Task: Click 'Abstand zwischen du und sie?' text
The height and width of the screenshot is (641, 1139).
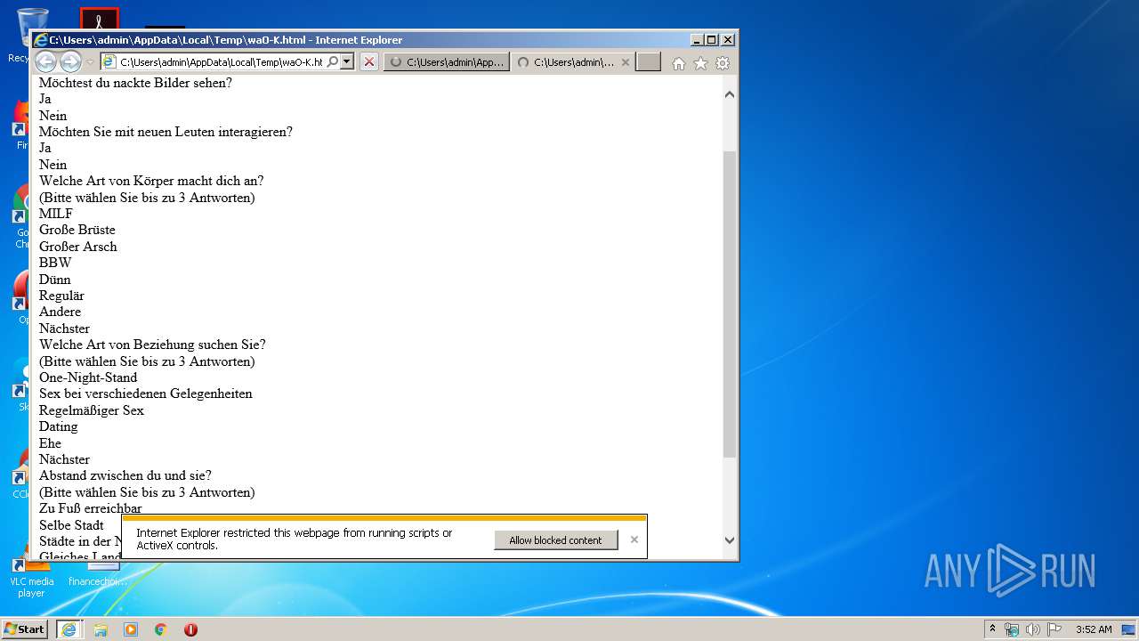Action: (125, 475)
